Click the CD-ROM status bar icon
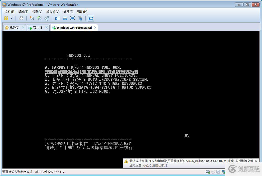 (213, 172)
